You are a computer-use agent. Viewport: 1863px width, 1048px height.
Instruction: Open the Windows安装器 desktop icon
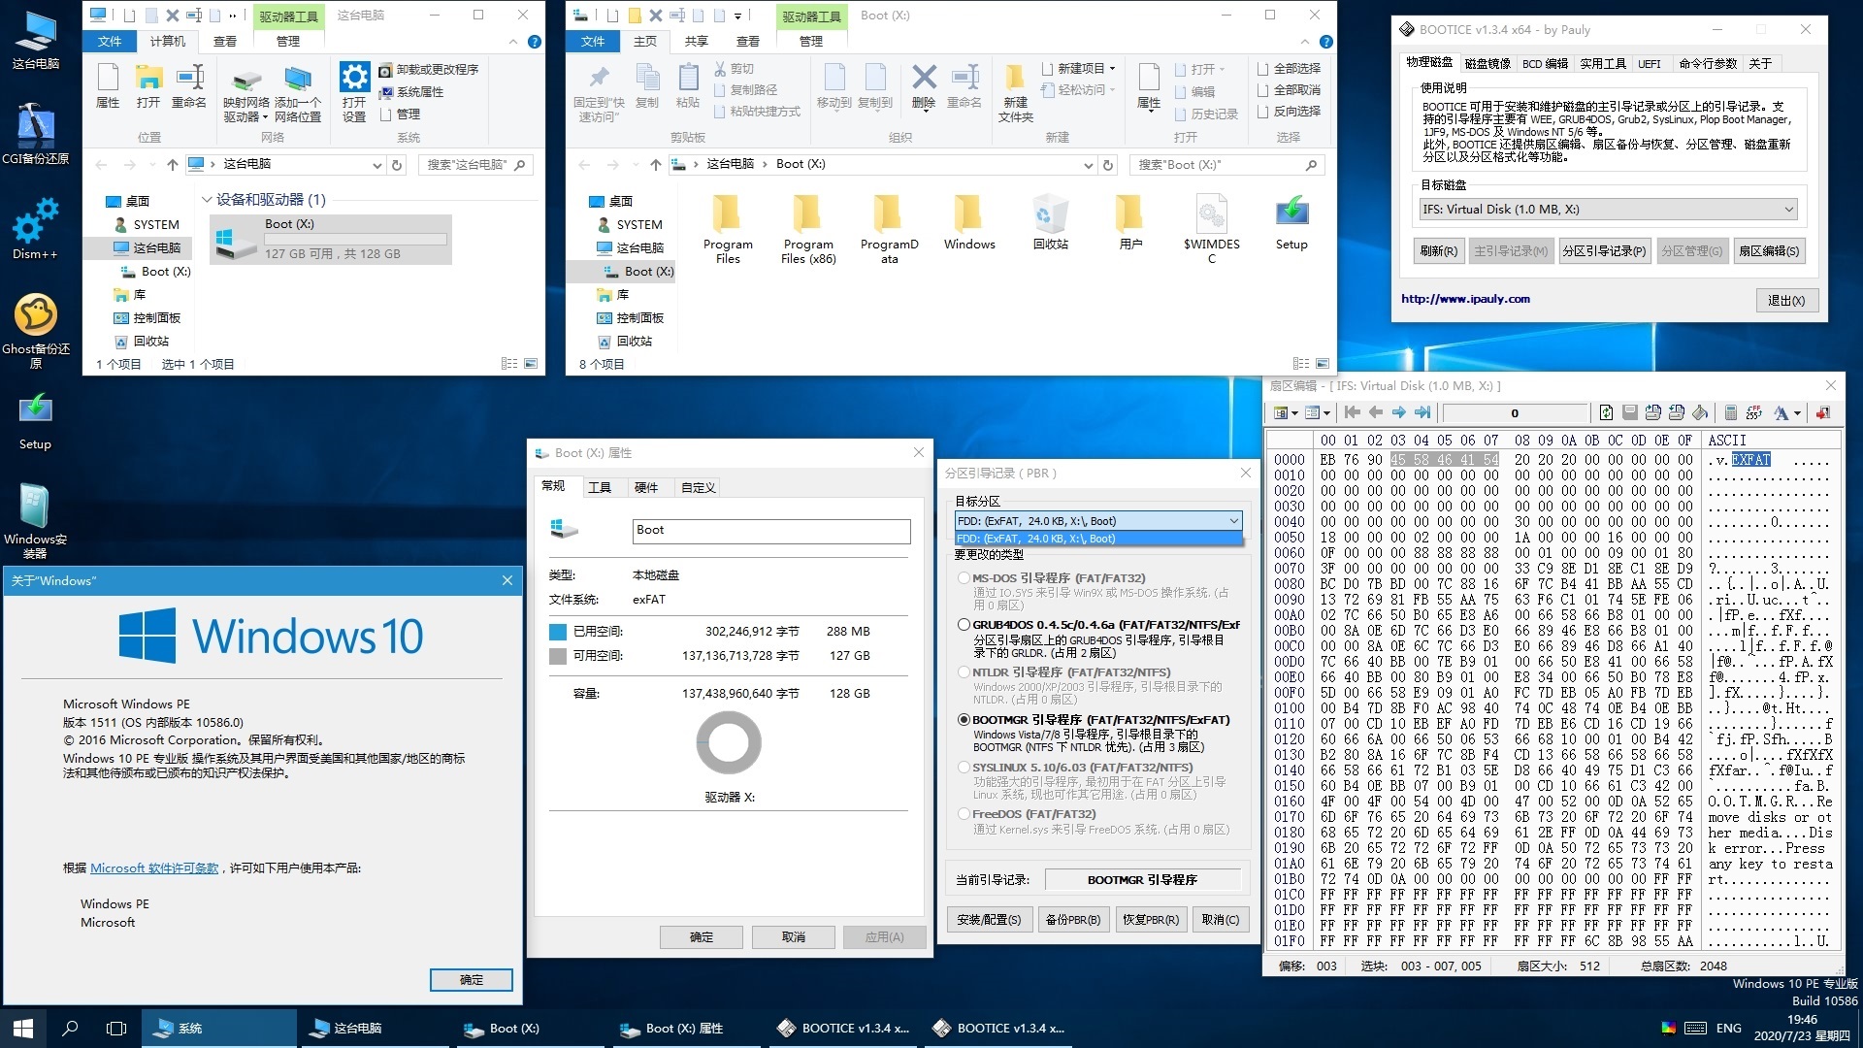pyautogui.click(x=36, y=521)
